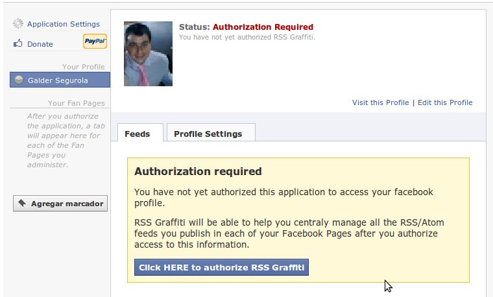493x297 pixels.
Task: Click the PayPal badge icon
Action: click(x=95, y=41)
